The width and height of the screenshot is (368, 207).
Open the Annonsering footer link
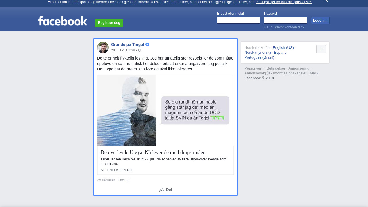[x=299, y=68]
